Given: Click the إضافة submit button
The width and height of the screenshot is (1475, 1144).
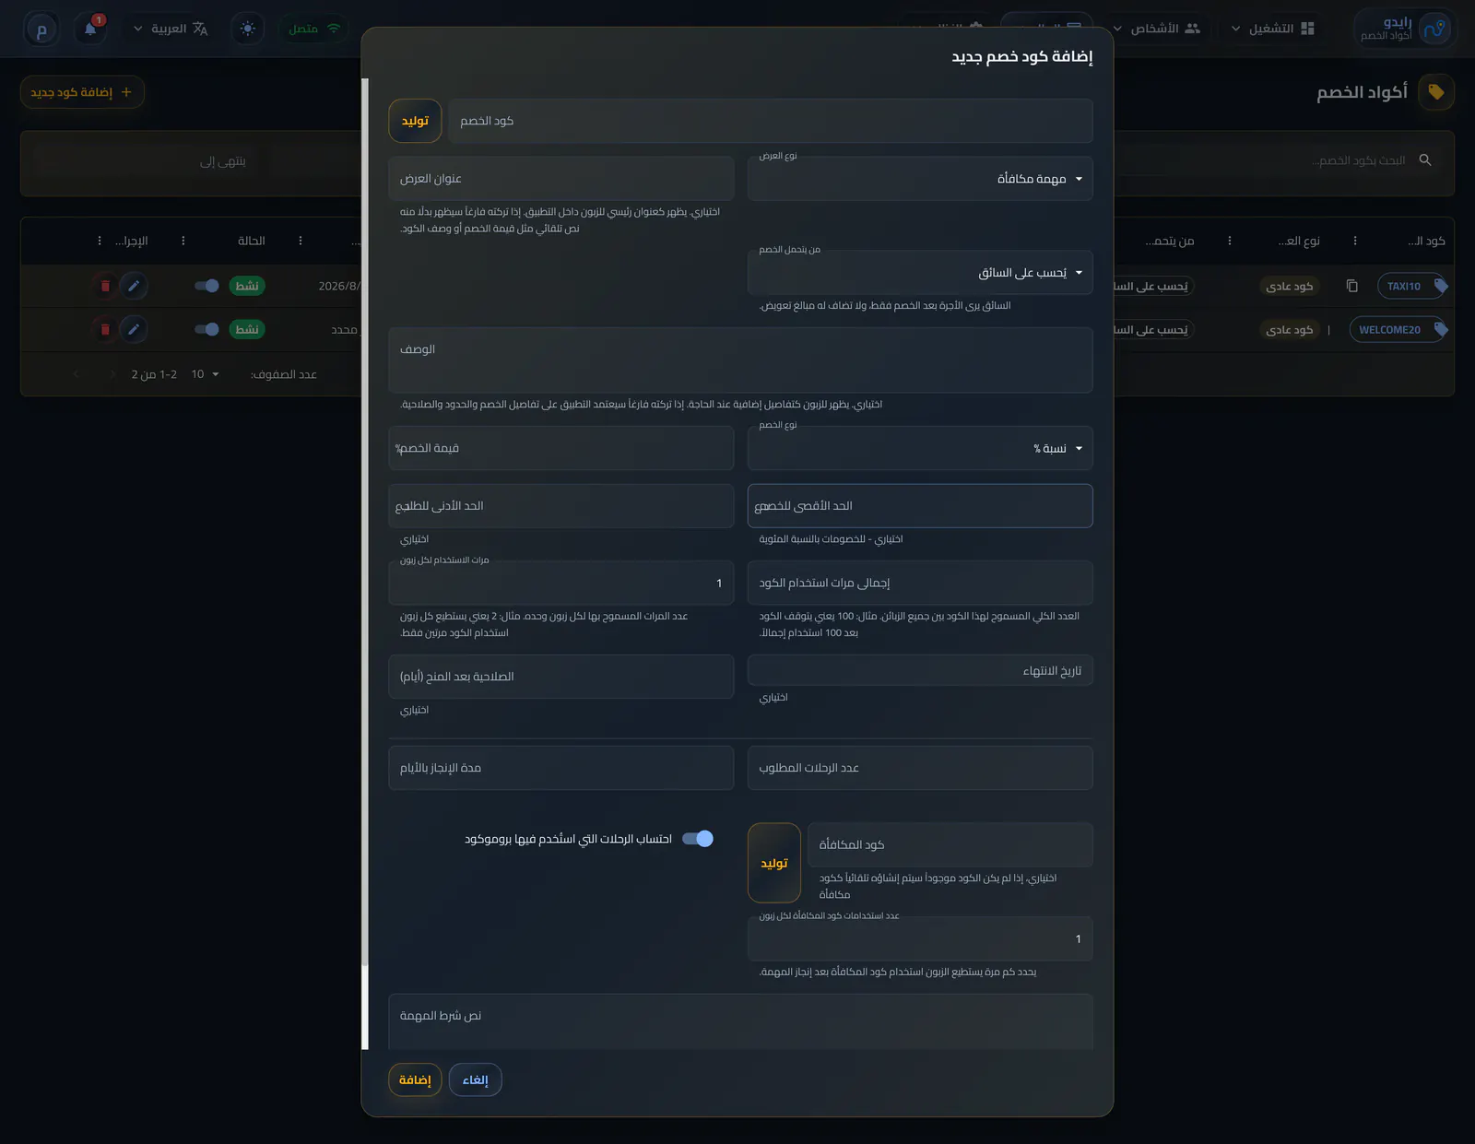Looking at the screenshot, I should tap(415, 1079).
